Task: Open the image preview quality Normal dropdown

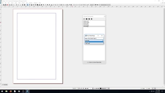Action: tap(92, 5)
